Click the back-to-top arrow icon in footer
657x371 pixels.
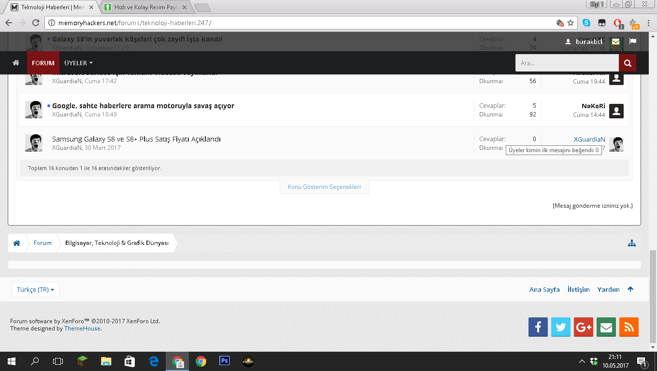pyautogui.click(x=630, y=289)
